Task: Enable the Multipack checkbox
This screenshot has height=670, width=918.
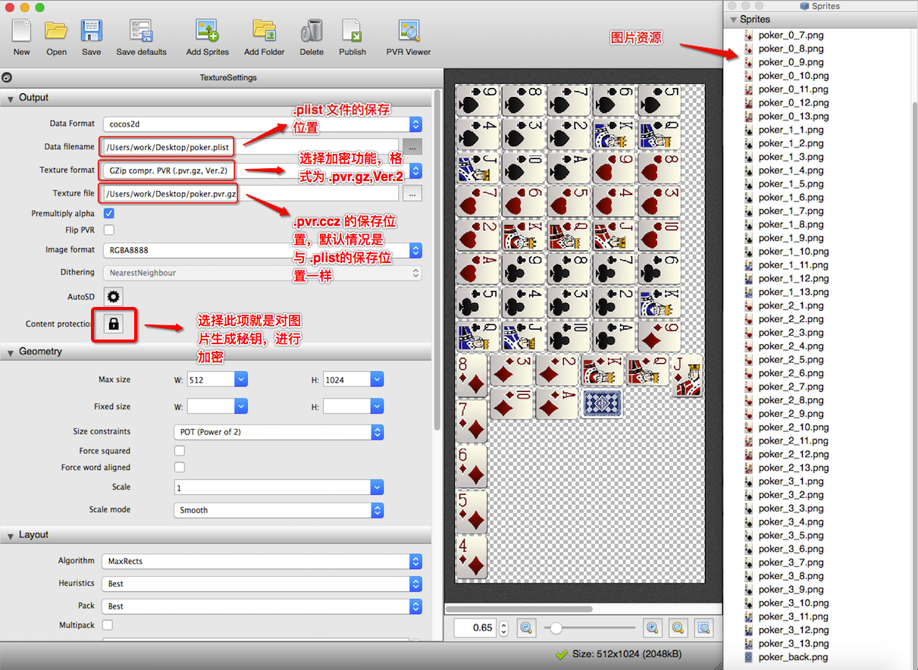Action: pyautogui.click(x=108, y=625)
